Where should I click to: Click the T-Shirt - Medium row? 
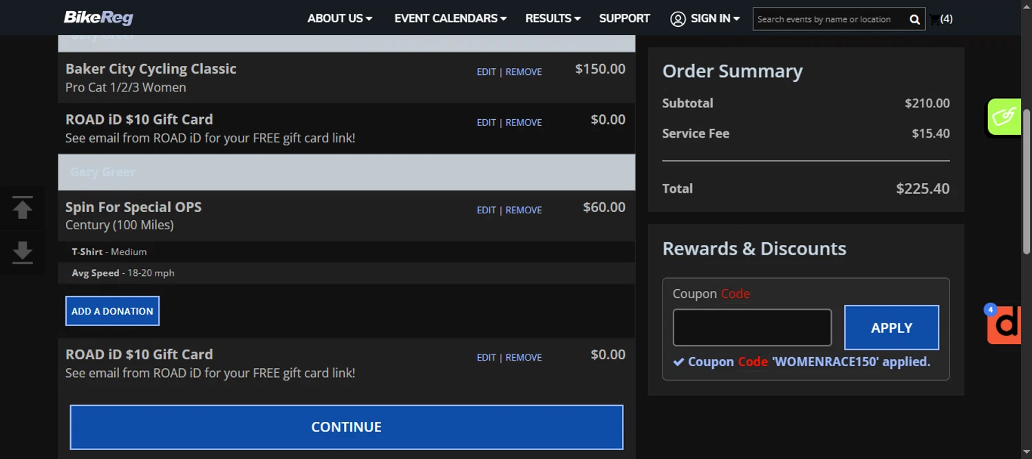click(x=346, y=252)
